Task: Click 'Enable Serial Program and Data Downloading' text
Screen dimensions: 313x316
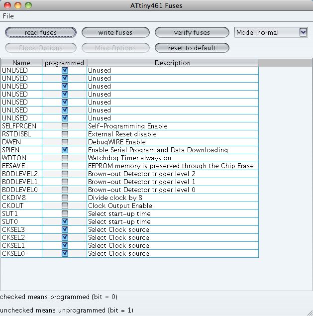Action: 158,150
